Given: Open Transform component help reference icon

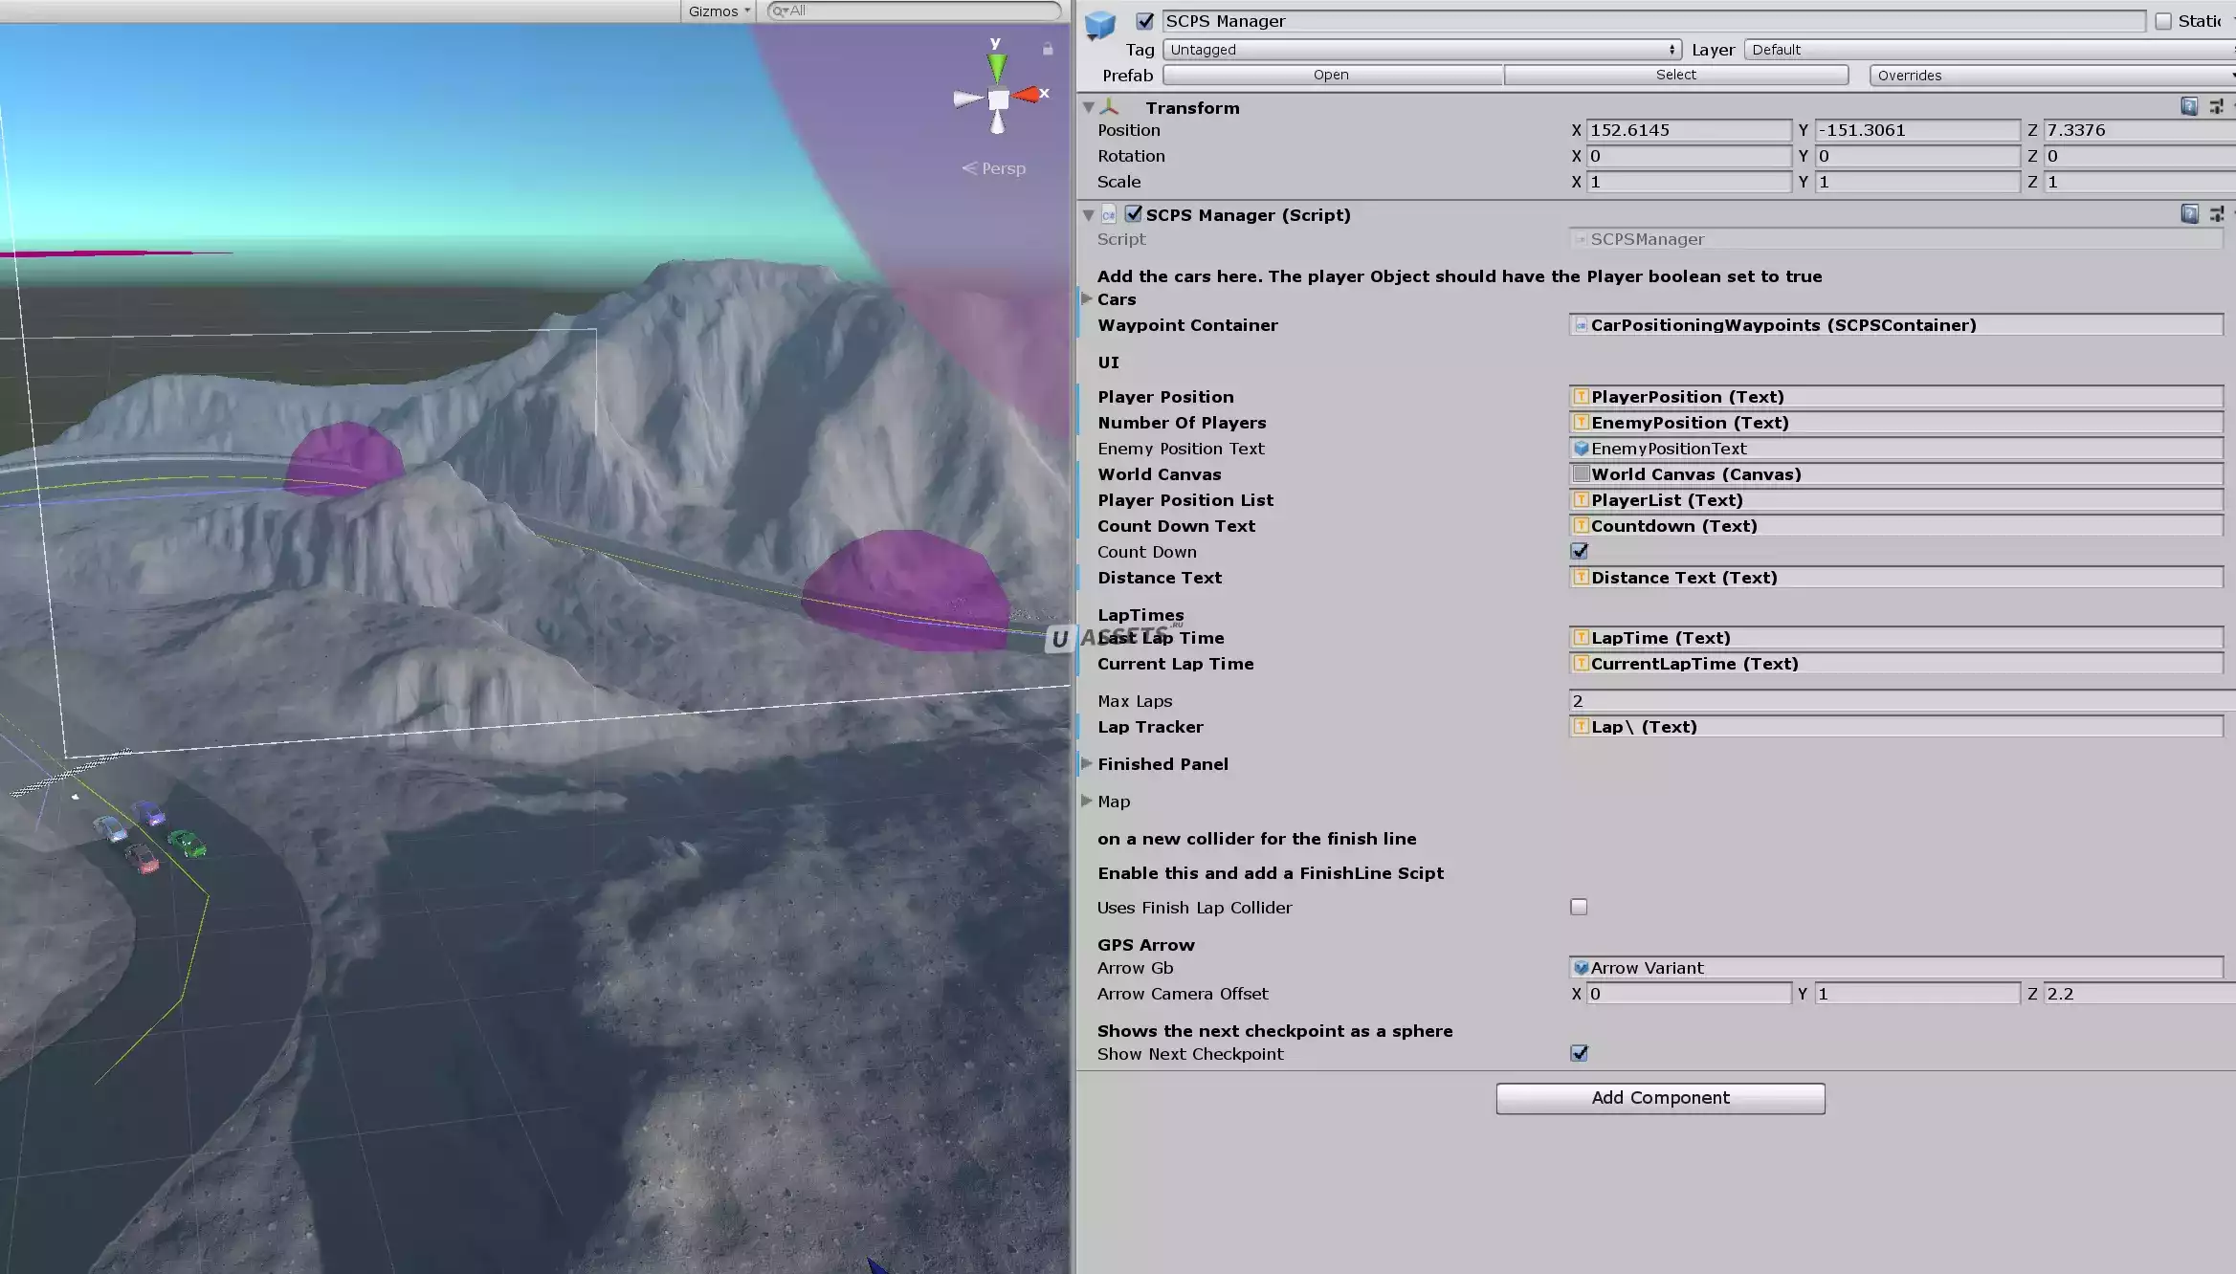Looking at the screenshot, I should pos(2188,107).
